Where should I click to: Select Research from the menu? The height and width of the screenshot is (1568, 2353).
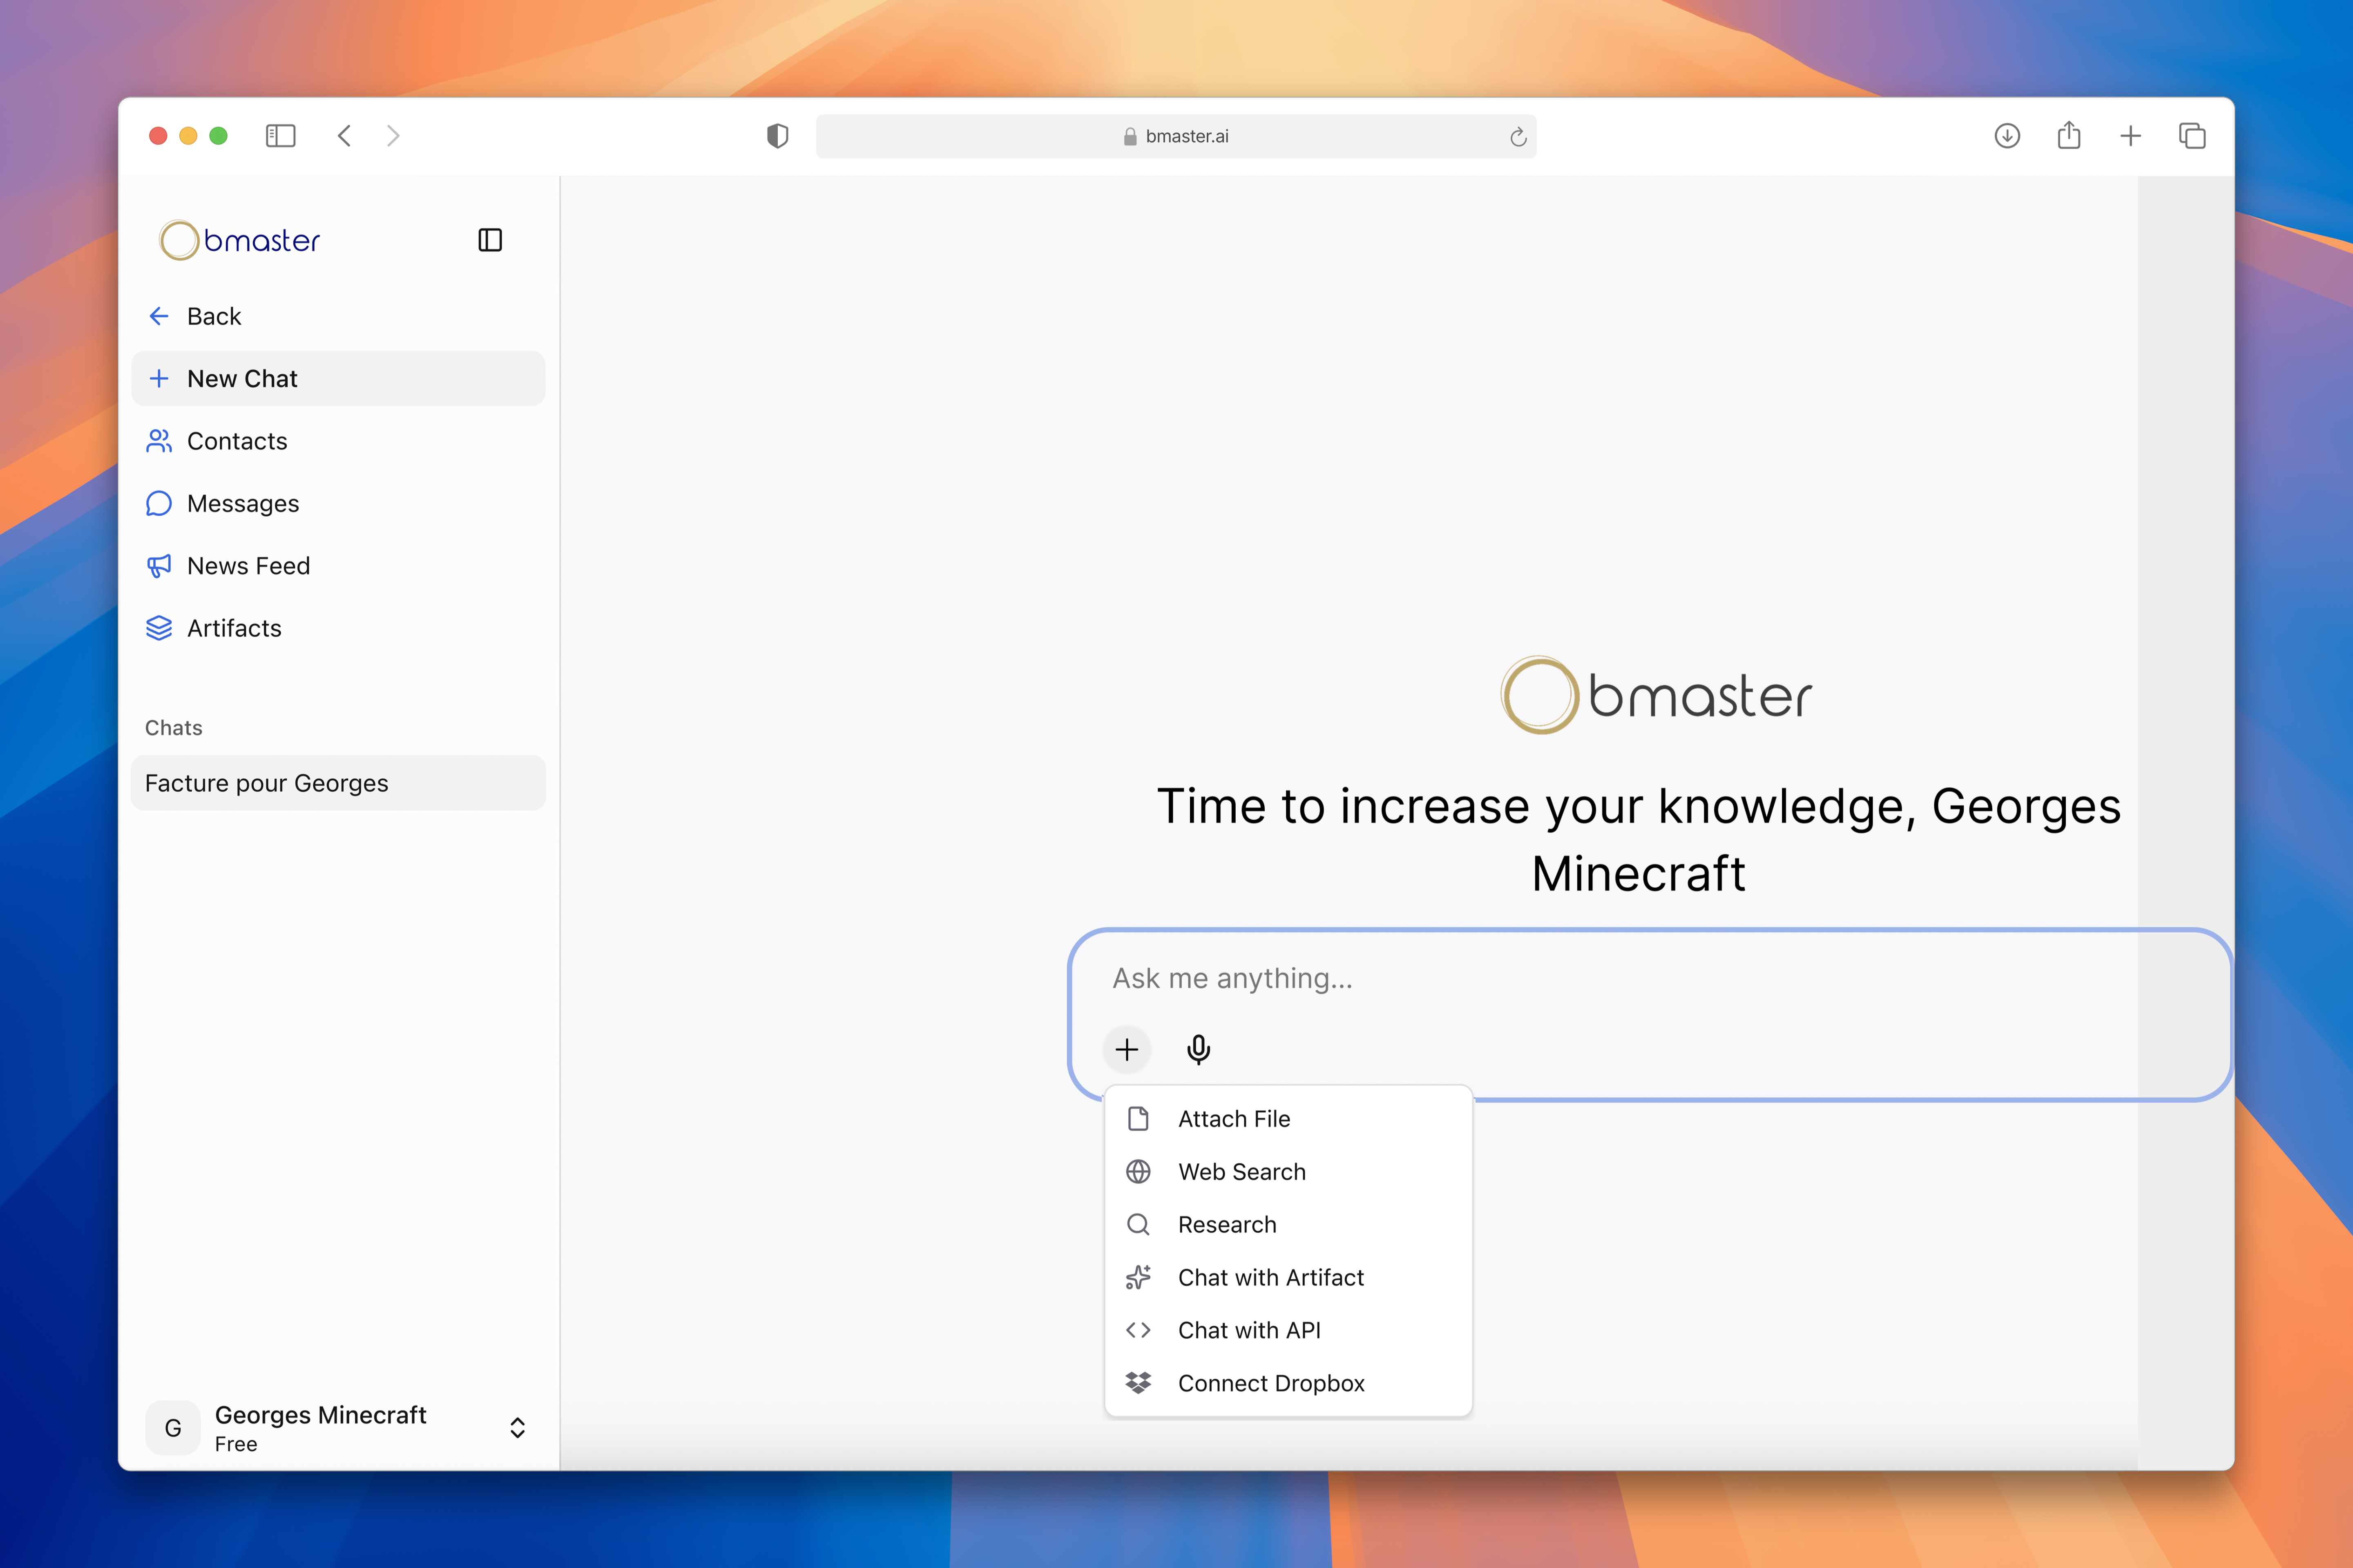[x=1226, y=1225]
